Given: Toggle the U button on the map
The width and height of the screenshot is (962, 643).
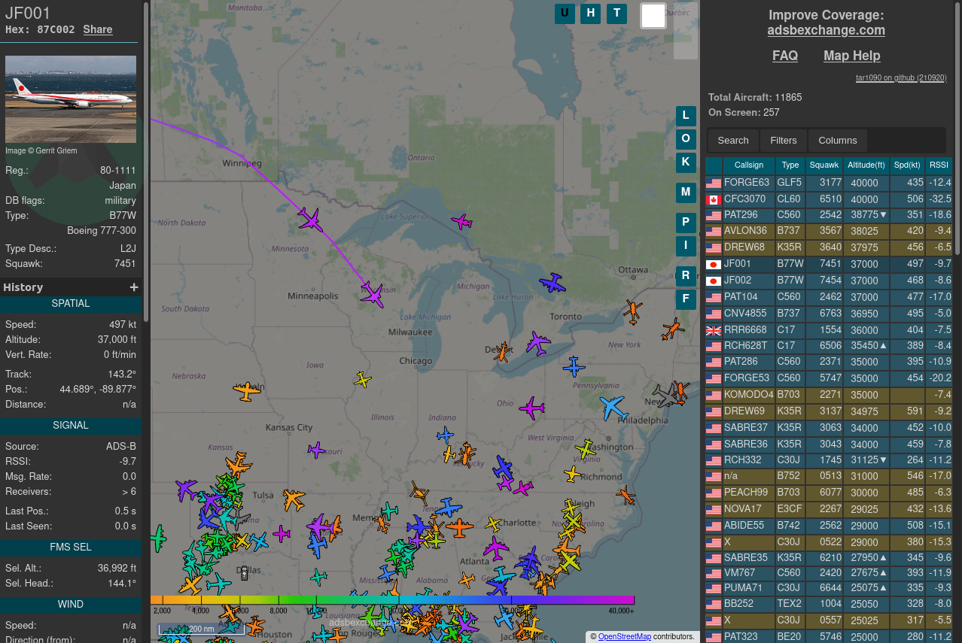Looking at the screenshot, I should click(565, 13).
